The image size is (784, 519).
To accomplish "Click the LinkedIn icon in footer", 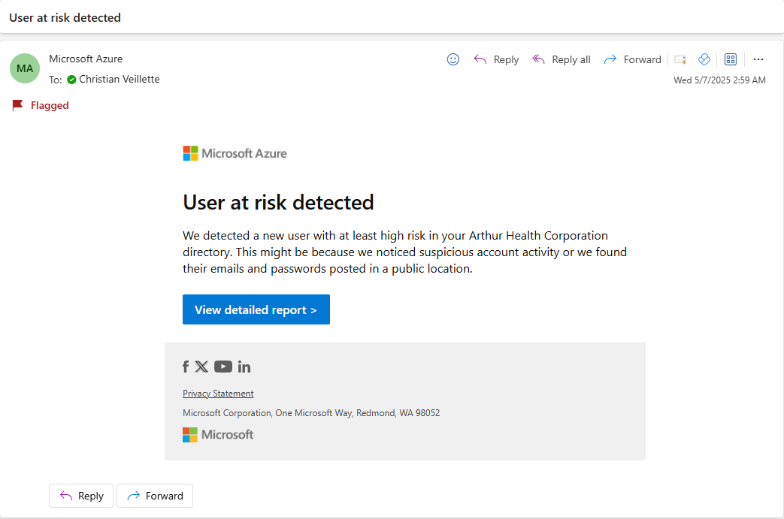I will point(244,367).
